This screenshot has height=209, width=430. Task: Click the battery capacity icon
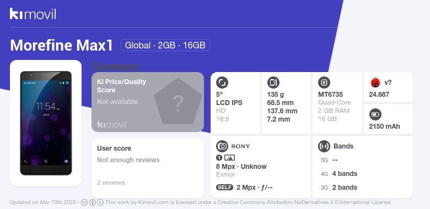coord(375,114)
